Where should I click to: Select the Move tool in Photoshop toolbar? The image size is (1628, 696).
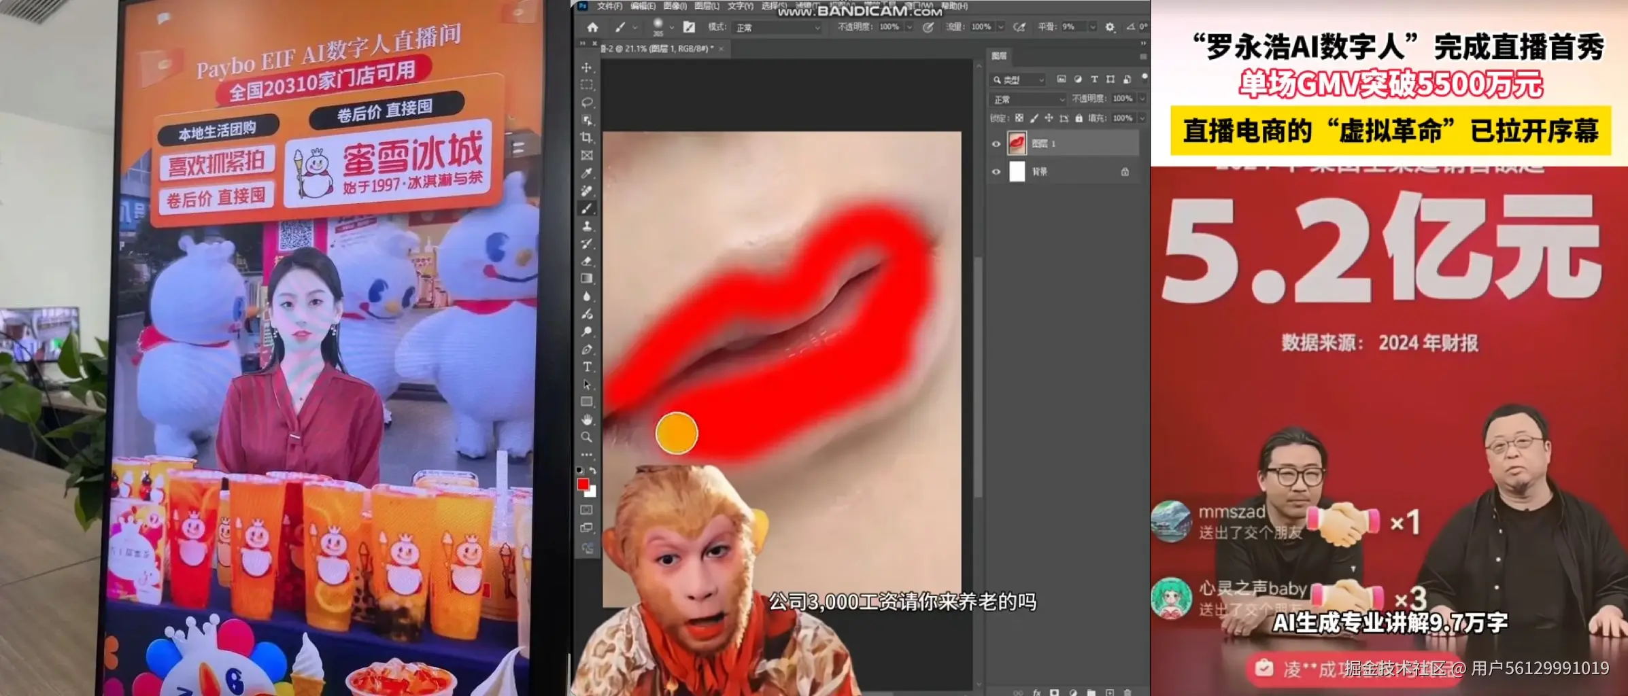(x=586, y=67)
